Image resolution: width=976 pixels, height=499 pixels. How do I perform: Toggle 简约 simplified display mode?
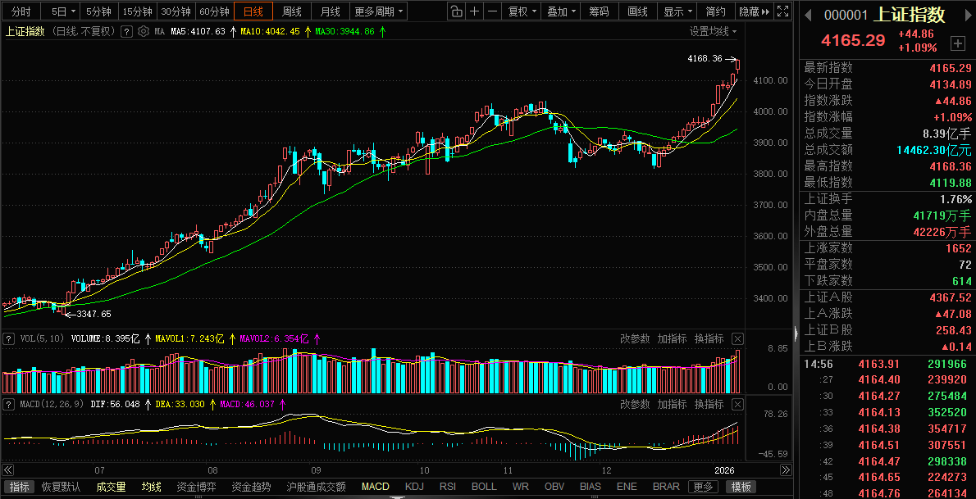715,11
